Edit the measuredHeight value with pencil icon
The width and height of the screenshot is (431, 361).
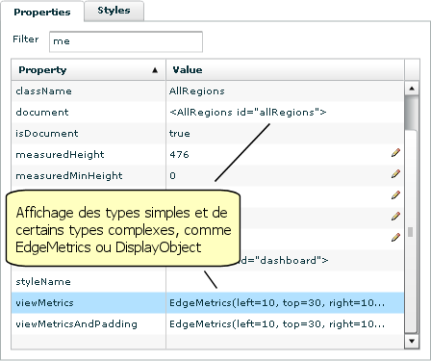point(395,153)
